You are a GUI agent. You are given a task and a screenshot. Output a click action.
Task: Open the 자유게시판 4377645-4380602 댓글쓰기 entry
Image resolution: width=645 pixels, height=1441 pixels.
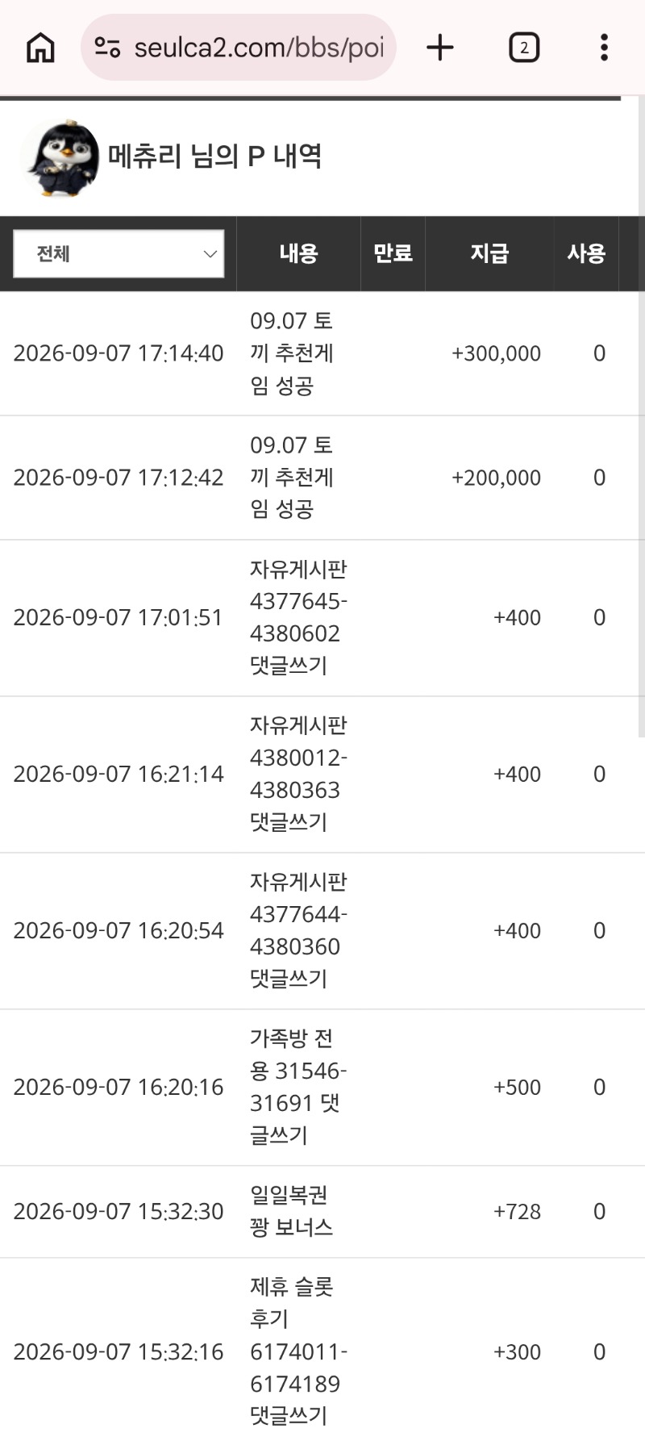pos(298,617)
